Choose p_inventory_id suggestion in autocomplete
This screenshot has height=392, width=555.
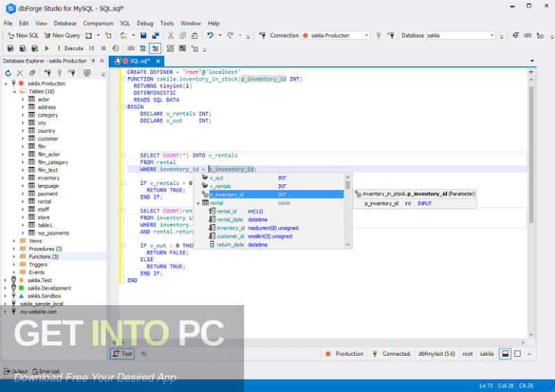(273, 195)
